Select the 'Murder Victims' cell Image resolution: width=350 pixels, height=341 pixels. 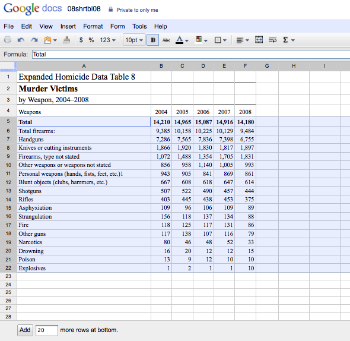click(84, 89)
